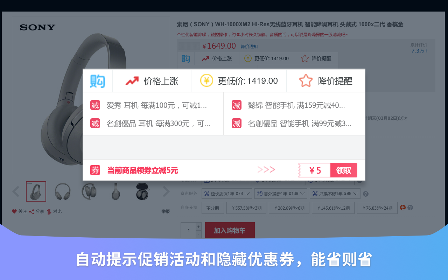The image size is (448, 280).
Task: Select the ¥557.58起×3期 installment option
Action: tap(246, 208)
